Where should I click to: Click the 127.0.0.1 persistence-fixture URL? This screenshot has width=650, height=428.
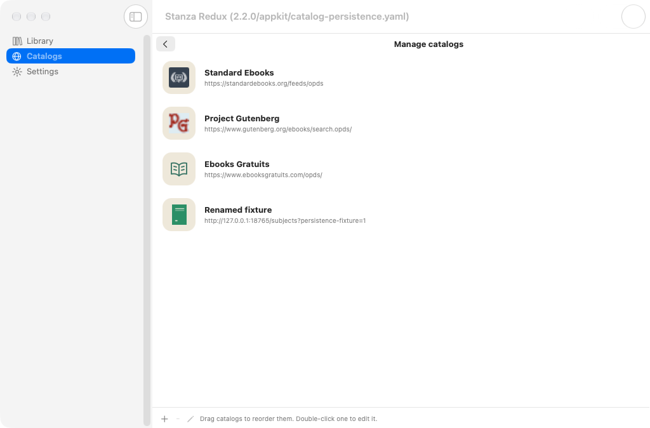[285, 220]
